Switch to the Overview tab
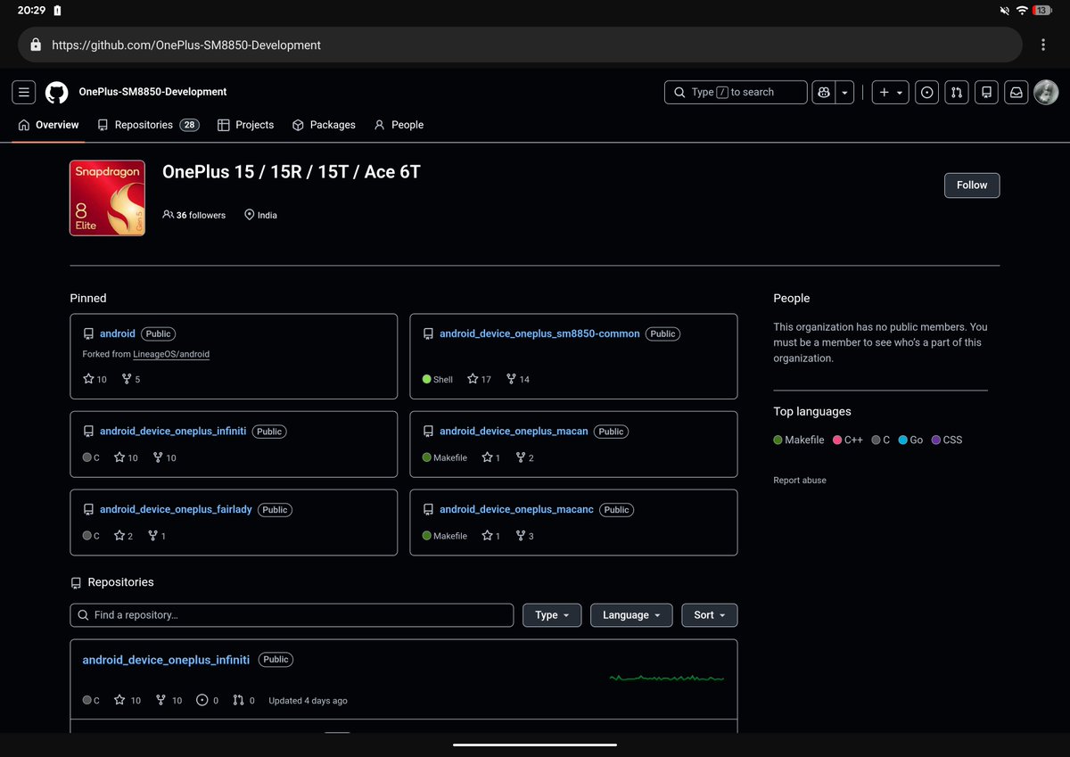The image size is (1070, 757). click(48, 125)
